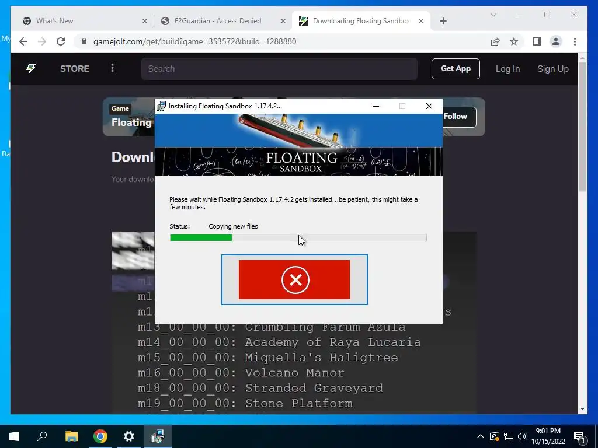
Task: Open a new browser tab
Action: [x=443, y=22]
